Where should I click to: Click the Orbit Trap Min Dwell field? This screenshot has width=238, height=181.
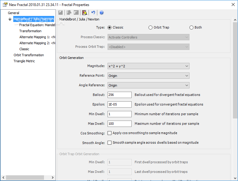[120, 162]
